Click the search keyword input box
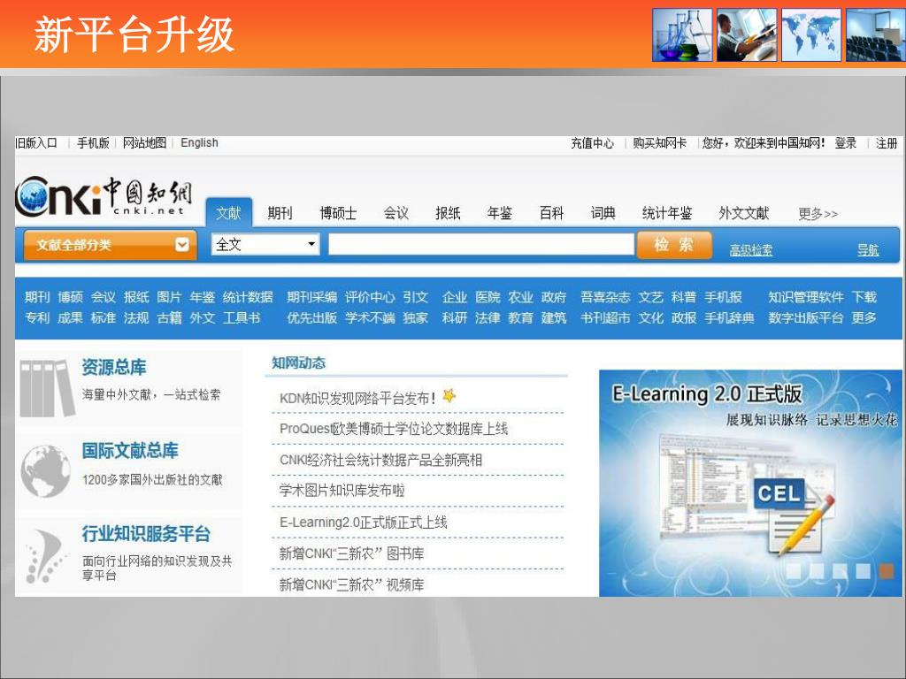This screenshot has width=906, height=679. click(x=481, y=244)
